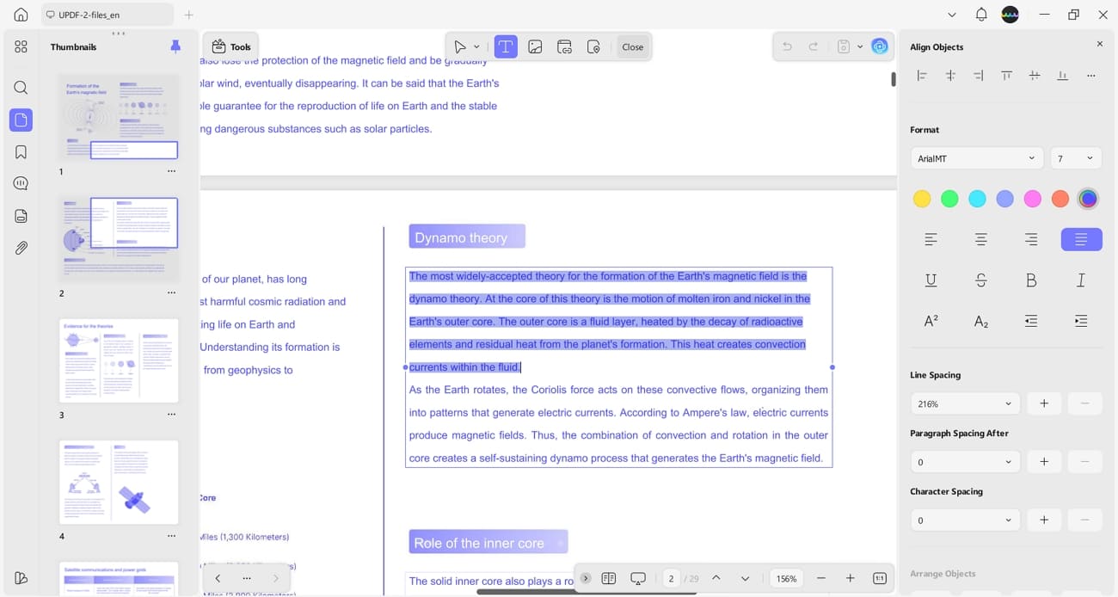Apply strikethrough to the selected text
Image resolution: width=1118 pixels, height=597 pixels.
pos(980,280)
